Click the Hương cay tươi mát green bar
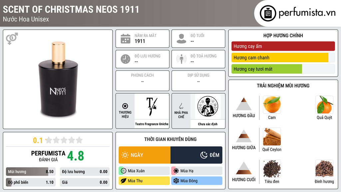Screen dimensions: 341x192 coord(283,69)
